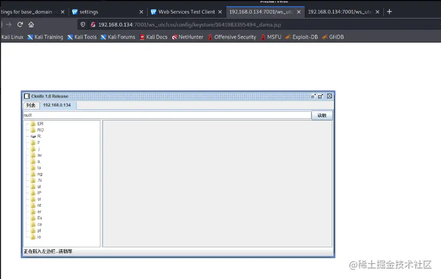This screenshot has width=441, height=279.
Task: Switch to the settings tab
Action: point(108,12)
